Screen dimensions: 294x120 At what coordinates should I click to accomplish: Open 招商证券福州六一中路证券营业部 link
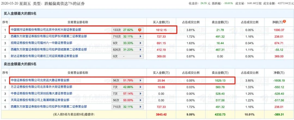point(41,43)
